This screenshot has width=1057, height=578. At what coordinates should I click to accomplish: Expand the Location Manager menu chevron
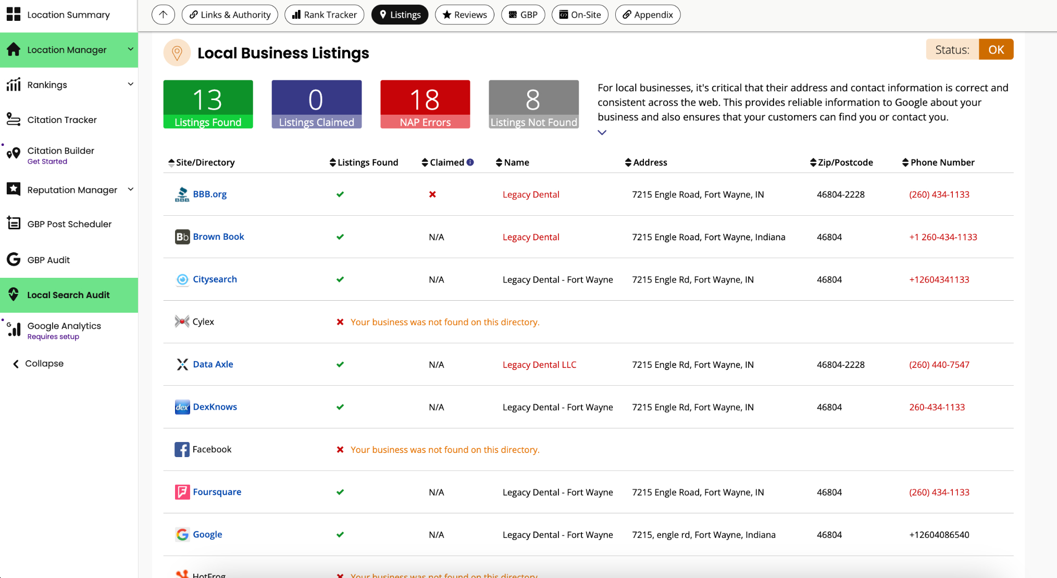tap(130, 50)
